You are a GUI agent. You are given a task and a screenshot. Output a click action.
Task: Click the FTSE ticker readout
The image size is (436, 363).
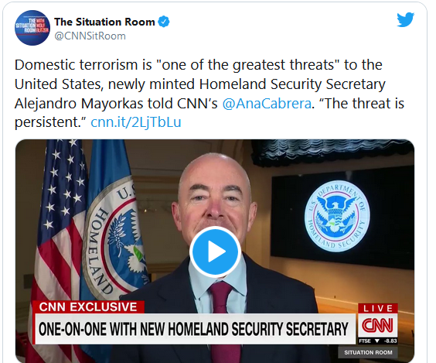(x=377, y=341)
